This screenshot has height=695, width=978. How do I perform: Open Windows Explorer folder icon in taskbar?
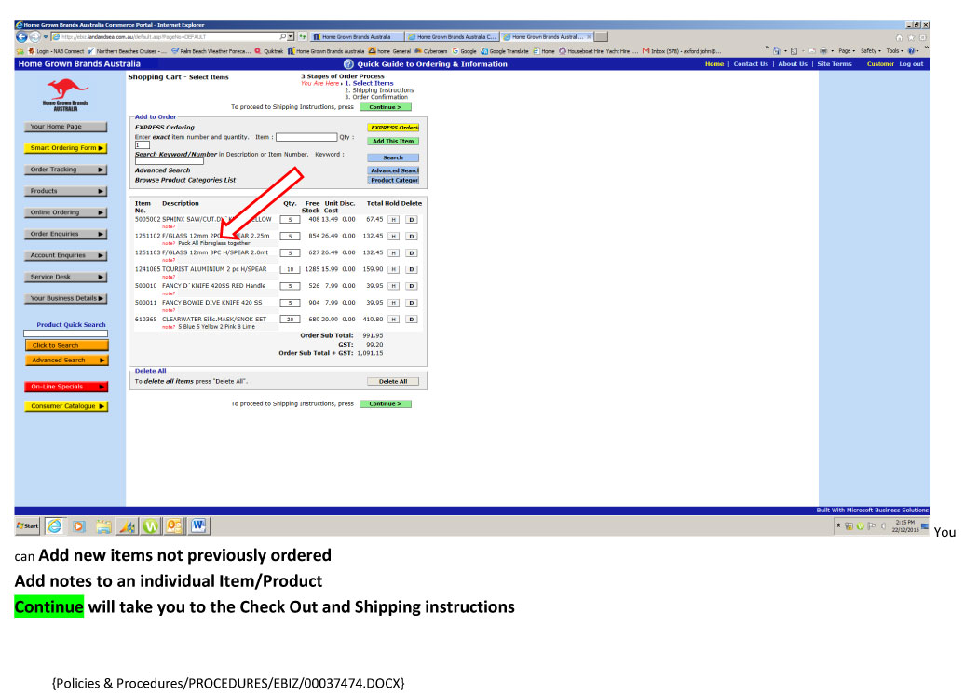102,525
